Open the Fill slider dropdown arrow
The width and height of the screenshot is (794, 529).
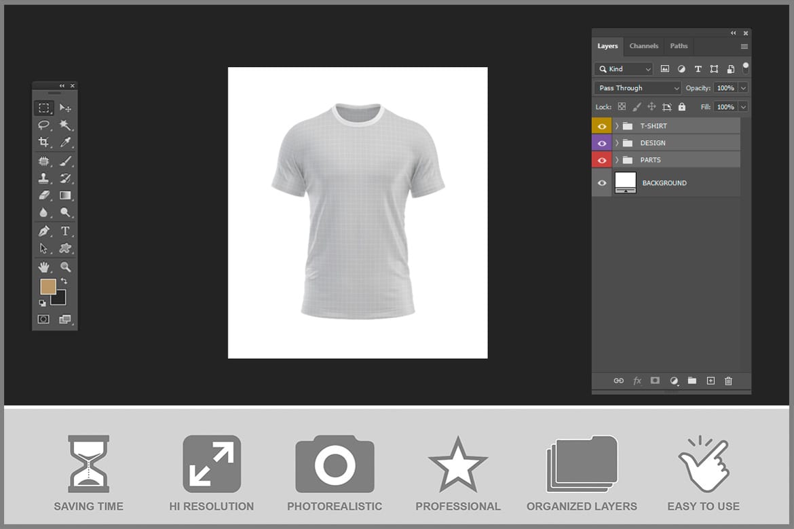[x=743, y=106]
